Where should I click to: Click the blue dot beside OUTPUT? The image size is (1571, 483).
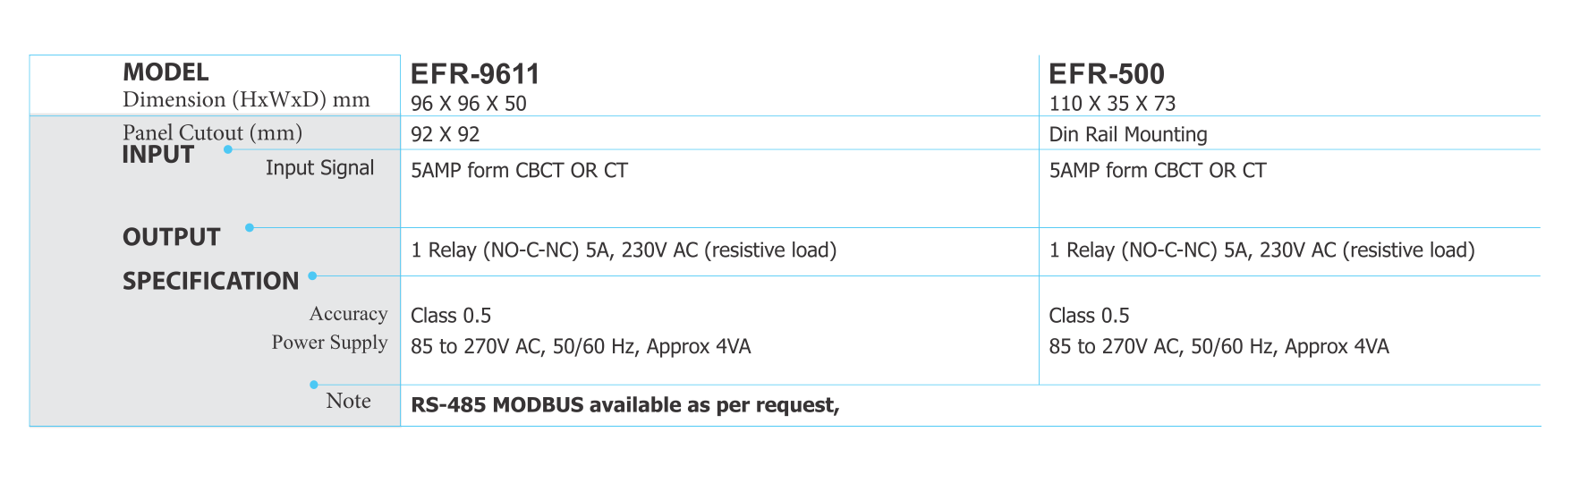250,227
